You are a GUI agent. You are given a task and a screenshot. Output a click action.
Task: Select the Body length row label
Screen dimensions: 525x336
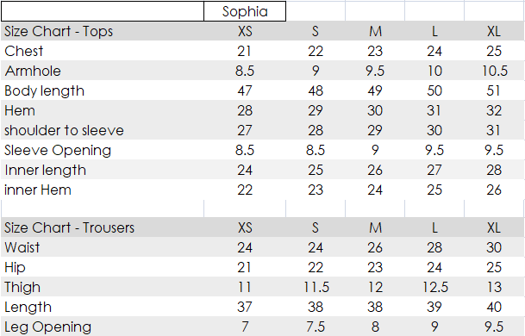coord(103,90)
